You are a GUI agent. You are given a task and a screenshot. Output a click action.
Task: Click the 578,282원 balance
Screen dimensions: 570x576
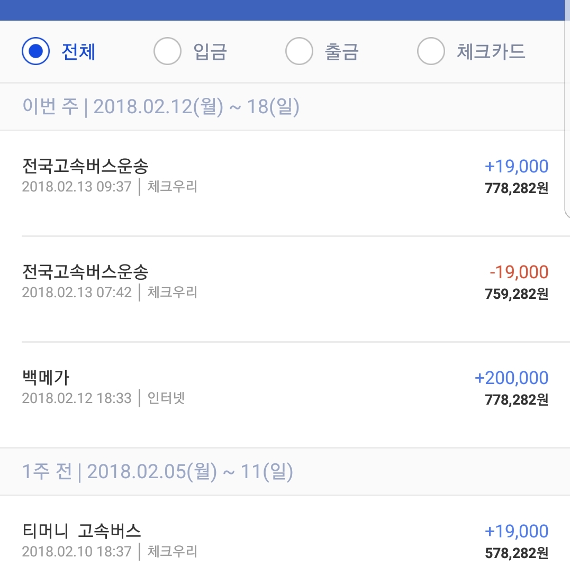click(516, 553)
